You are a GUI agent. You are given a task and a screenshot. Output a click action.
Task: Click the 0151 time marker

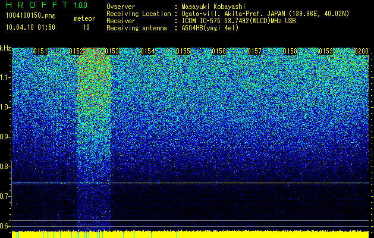click(x=40, y=51)
